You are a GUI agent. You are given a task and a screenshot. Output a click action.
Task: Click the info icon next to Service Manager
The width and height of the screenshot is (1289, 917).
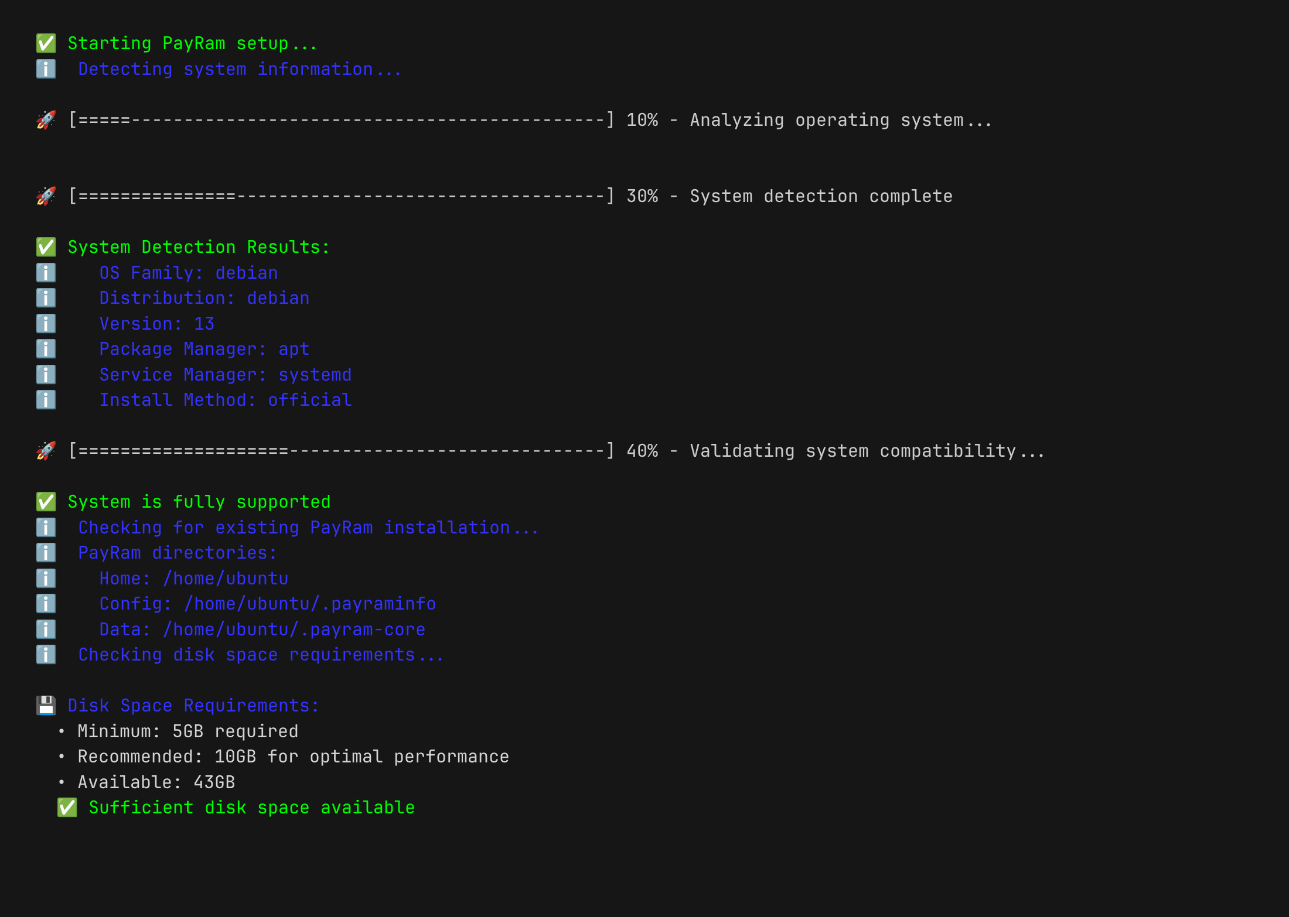pos(46,375)
